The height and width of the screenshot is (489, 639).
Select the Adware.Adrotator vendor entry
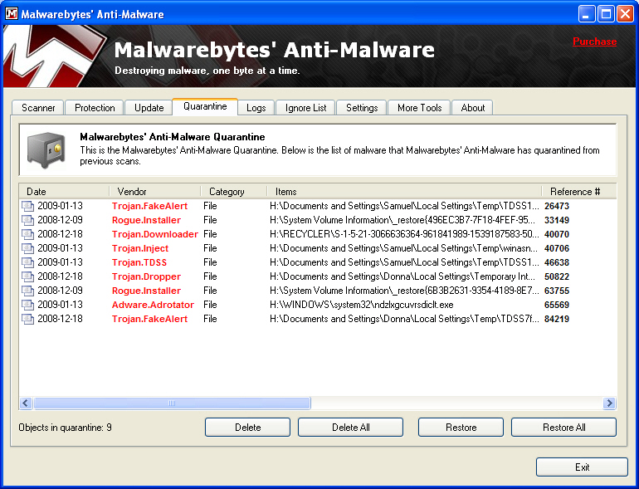coord(153,305)
